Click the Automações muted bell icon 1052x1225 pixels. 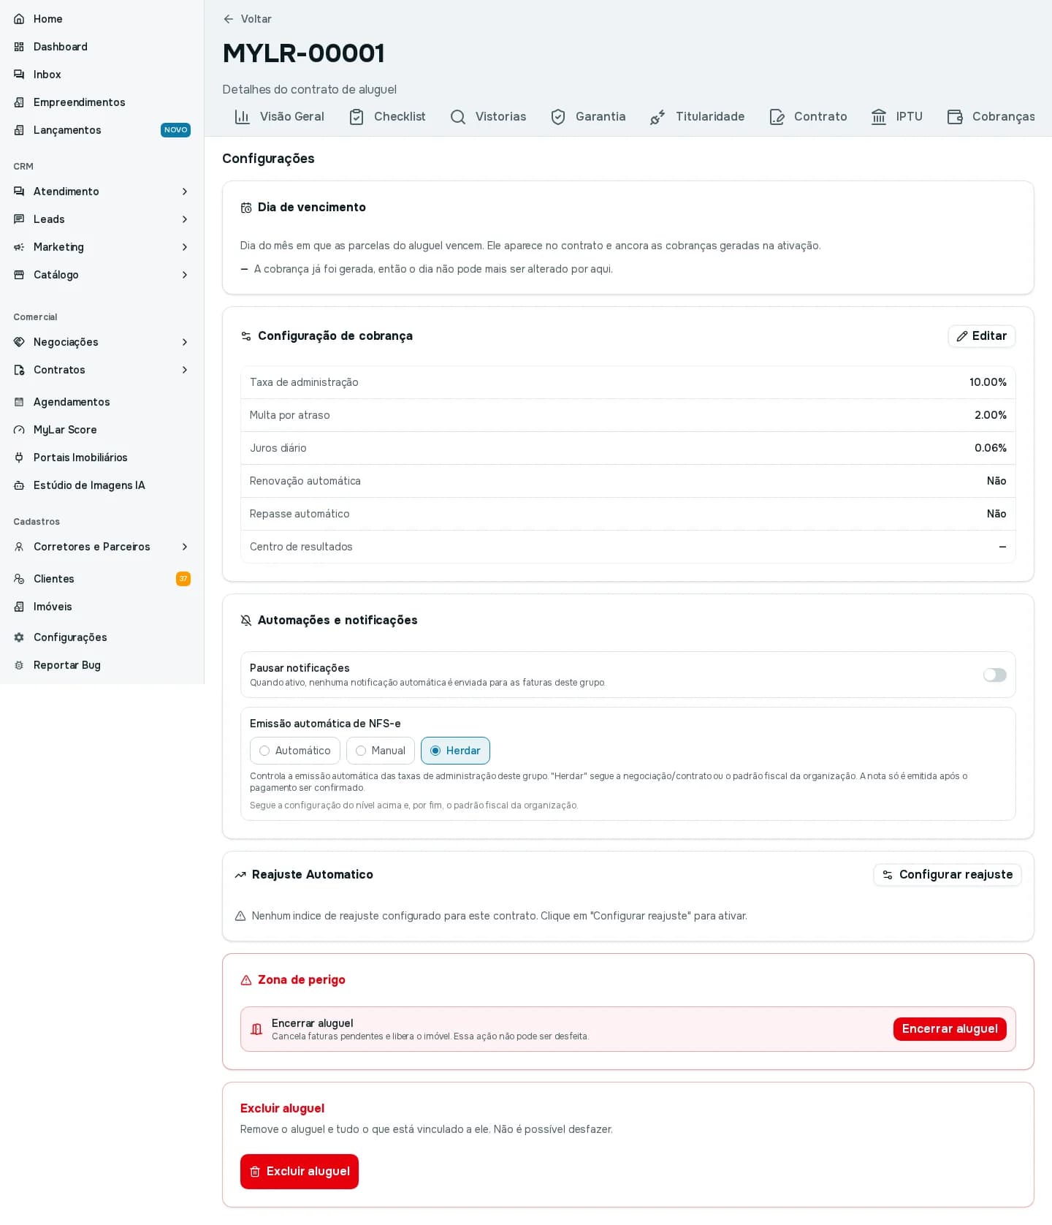pyautogui.click(x=246, y=621)
